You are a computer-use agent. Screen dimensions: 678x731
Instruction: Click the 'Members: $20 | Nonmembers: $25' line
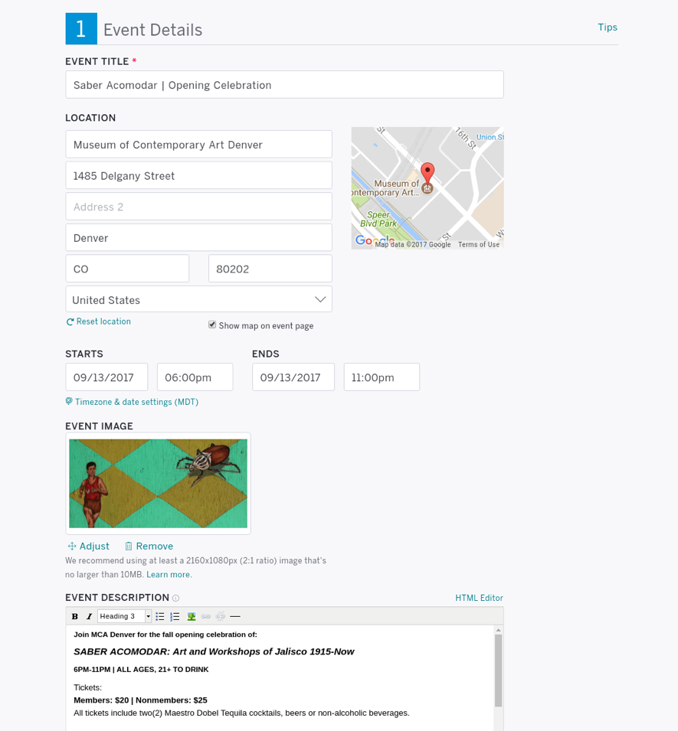tap(140, 700)
